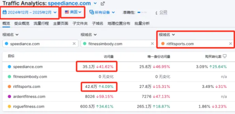Expand the domain dropdown next to the title
The width and height of the screenshot is (235, 114).
[x=95, y=4]
